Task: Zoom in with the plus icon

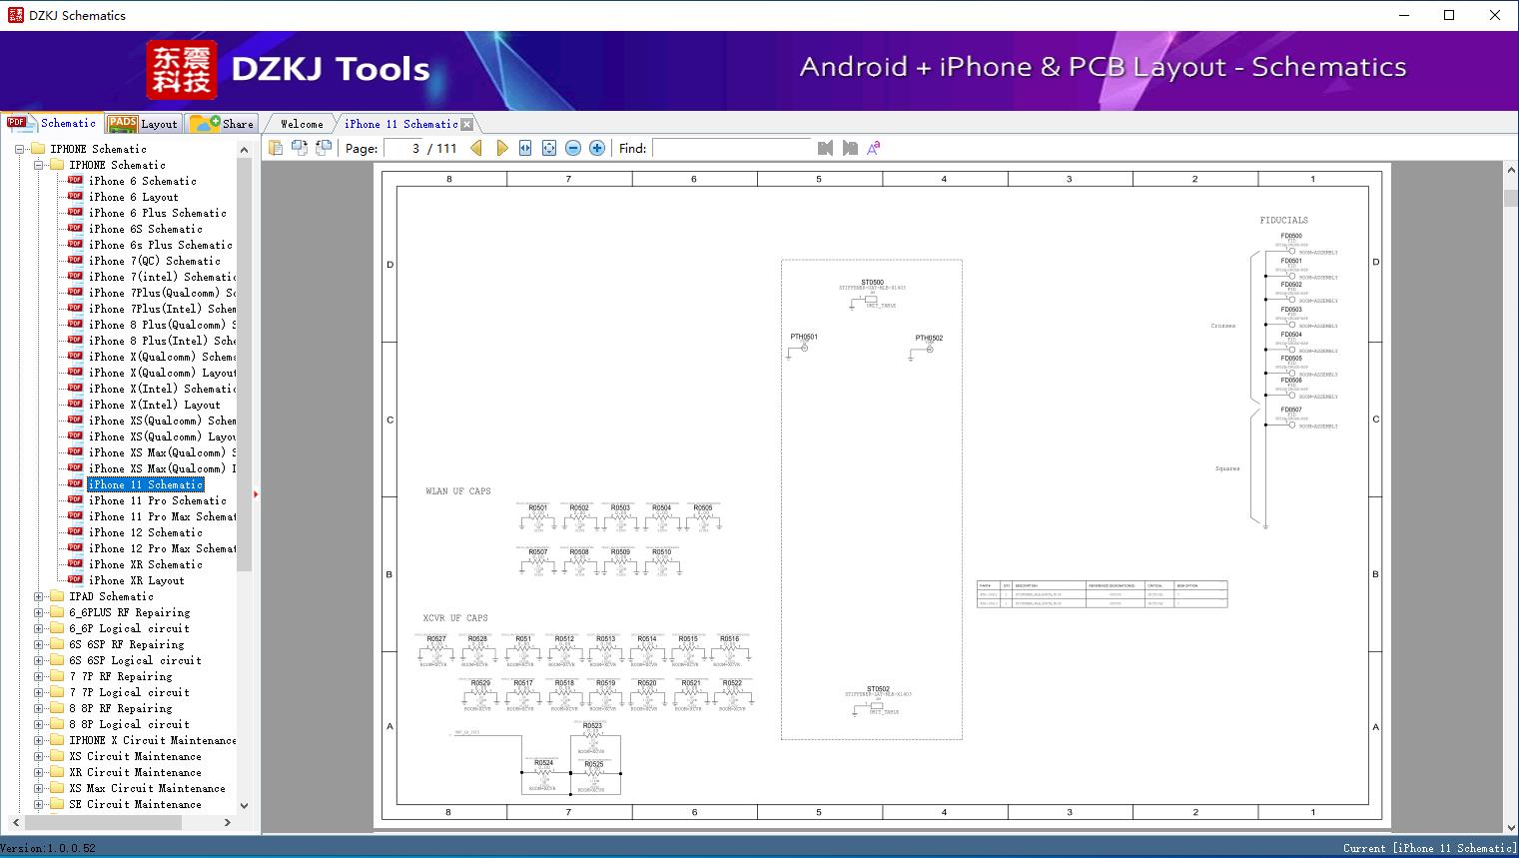Action: [x=597, y=148]
